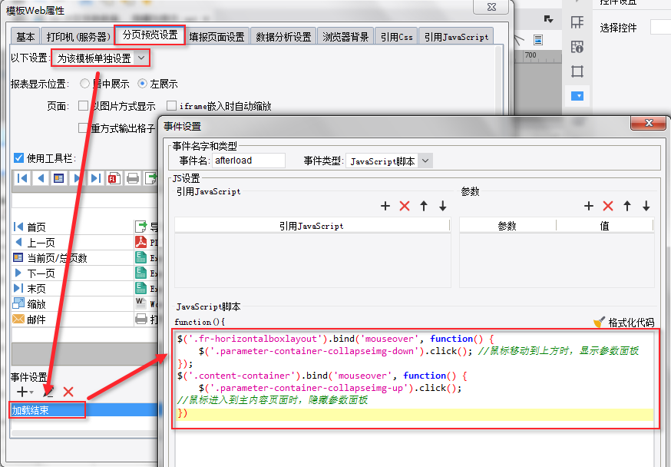This screenshot has width=671, height=467.
Task: Toggle 重方式输出格子 checkbox
Action: (84, 128)
